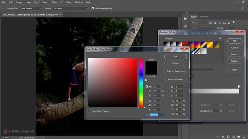Click the fx layer style icon
Screen dimensions: 248x139
[223, 137]
